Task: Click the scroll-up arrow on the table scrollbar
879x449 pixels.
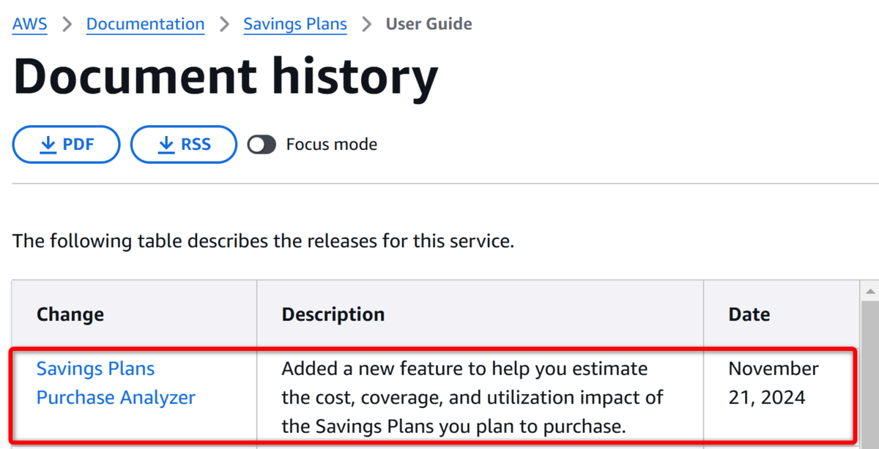Action: tap(869, 291)
